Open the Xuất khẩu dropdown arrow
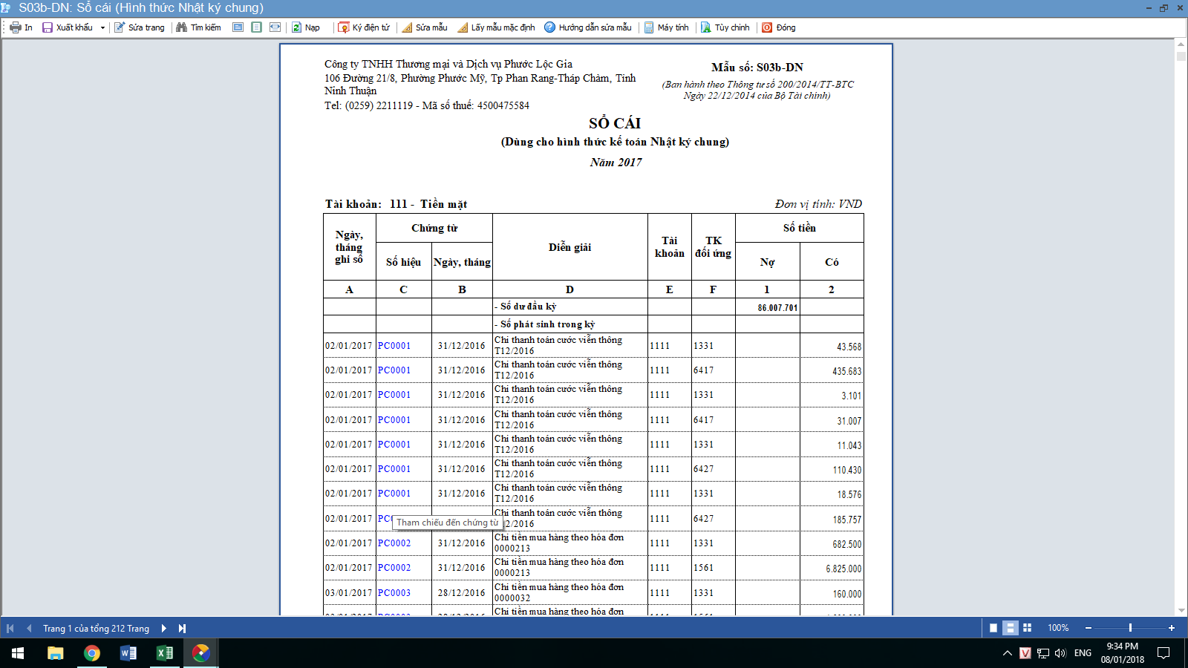Screen dimensions: 1188x668 102,27
